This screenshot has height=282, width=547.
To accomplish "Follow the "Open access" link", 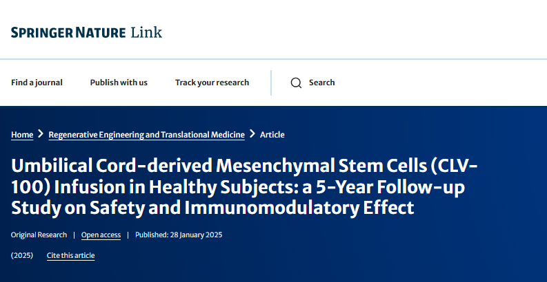I will coord(101,235).
